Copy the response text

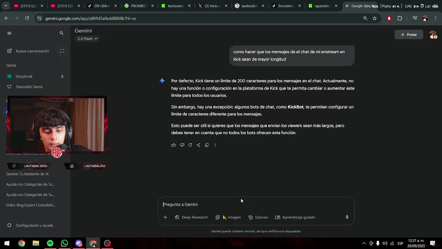pos(207,145)
